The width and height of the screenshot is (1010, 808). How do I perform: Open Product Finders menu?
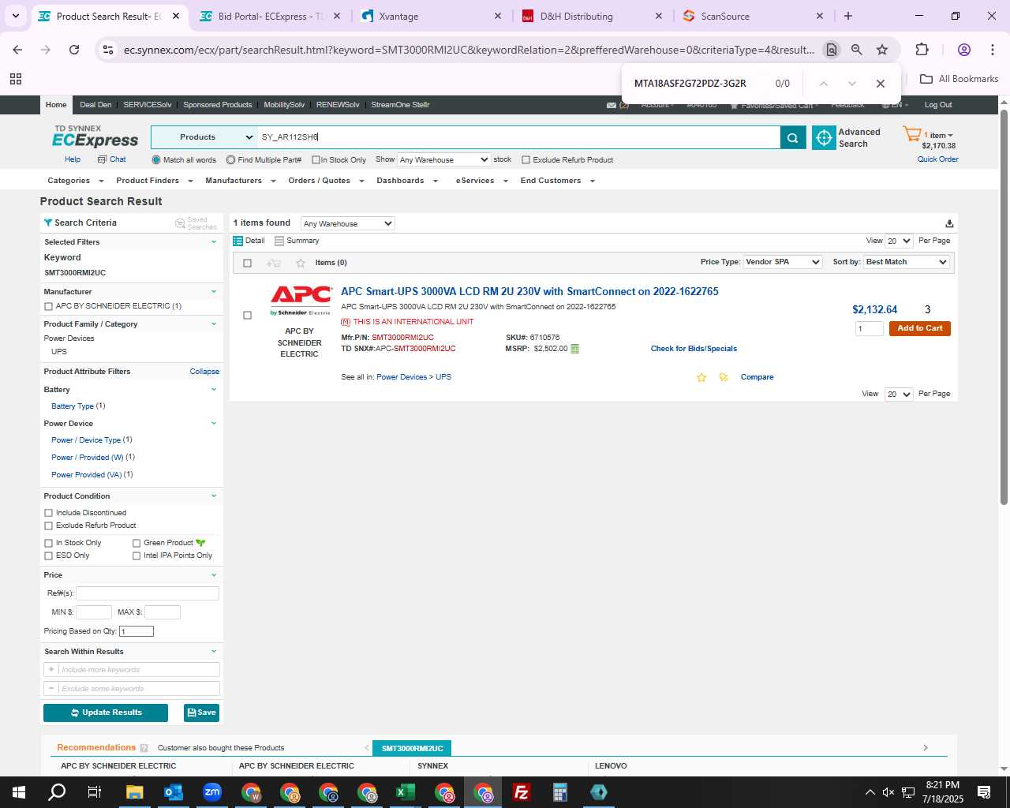[x=155, y=181]
